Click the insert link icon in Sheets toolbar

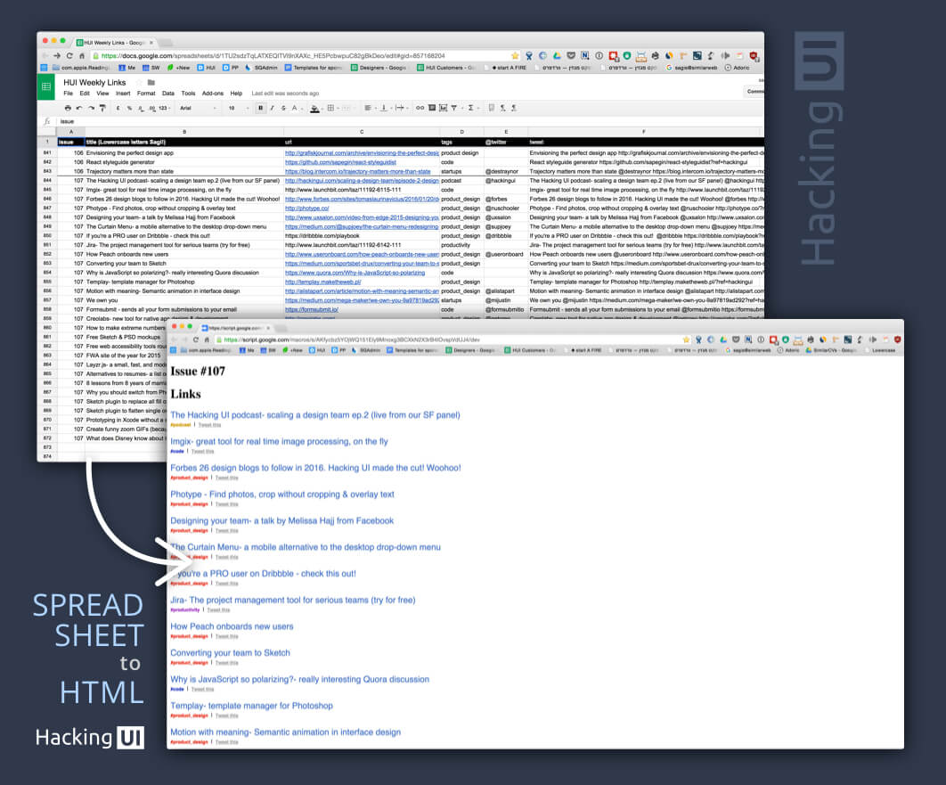420,108
